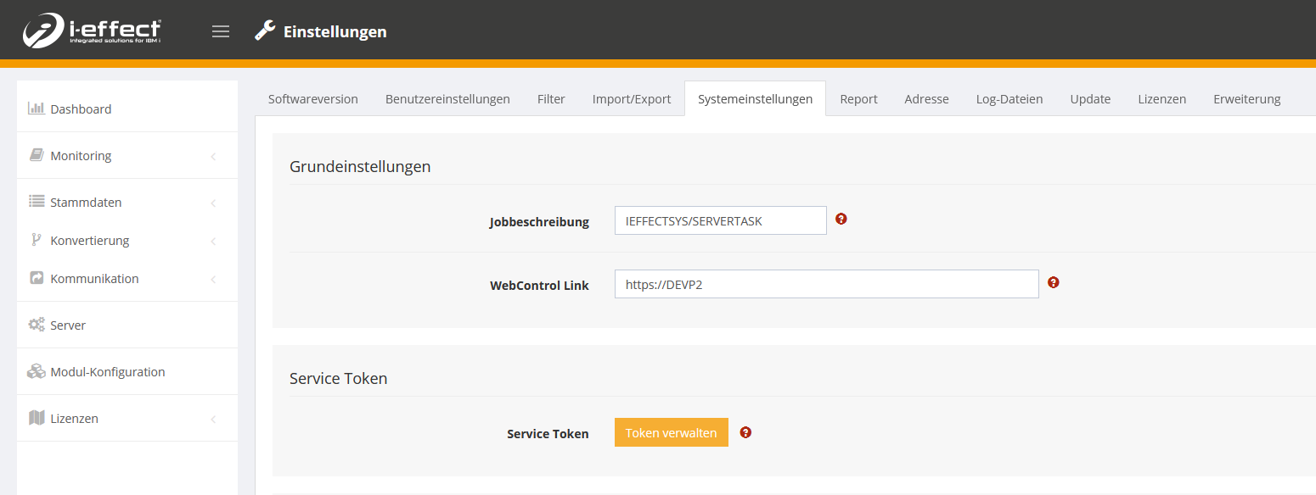Viewport: 1316px width, 495px height.
Task: Select the Import/Export tab
Action: (632, 99)
